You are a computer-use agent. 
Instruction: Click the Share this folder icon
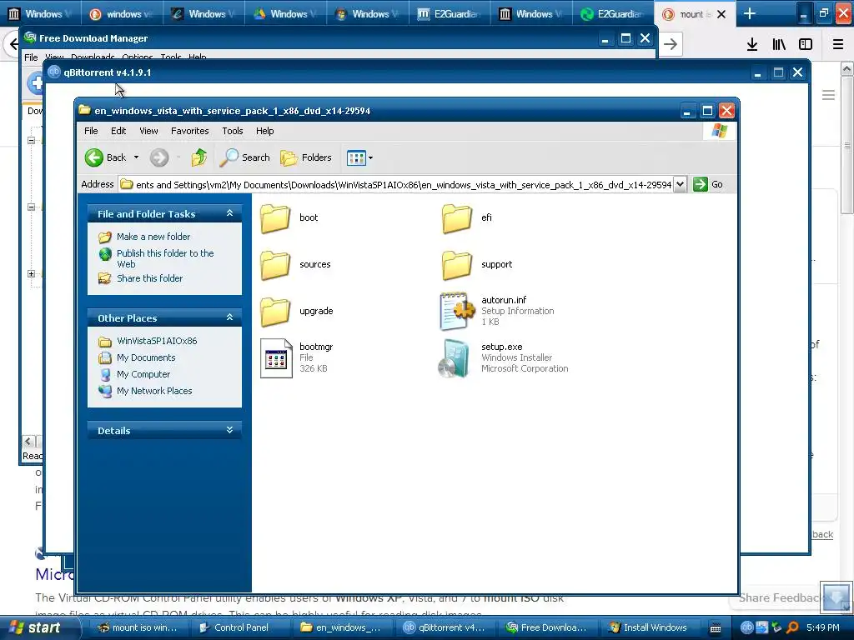pyautogui.click(x=105, y=278)
